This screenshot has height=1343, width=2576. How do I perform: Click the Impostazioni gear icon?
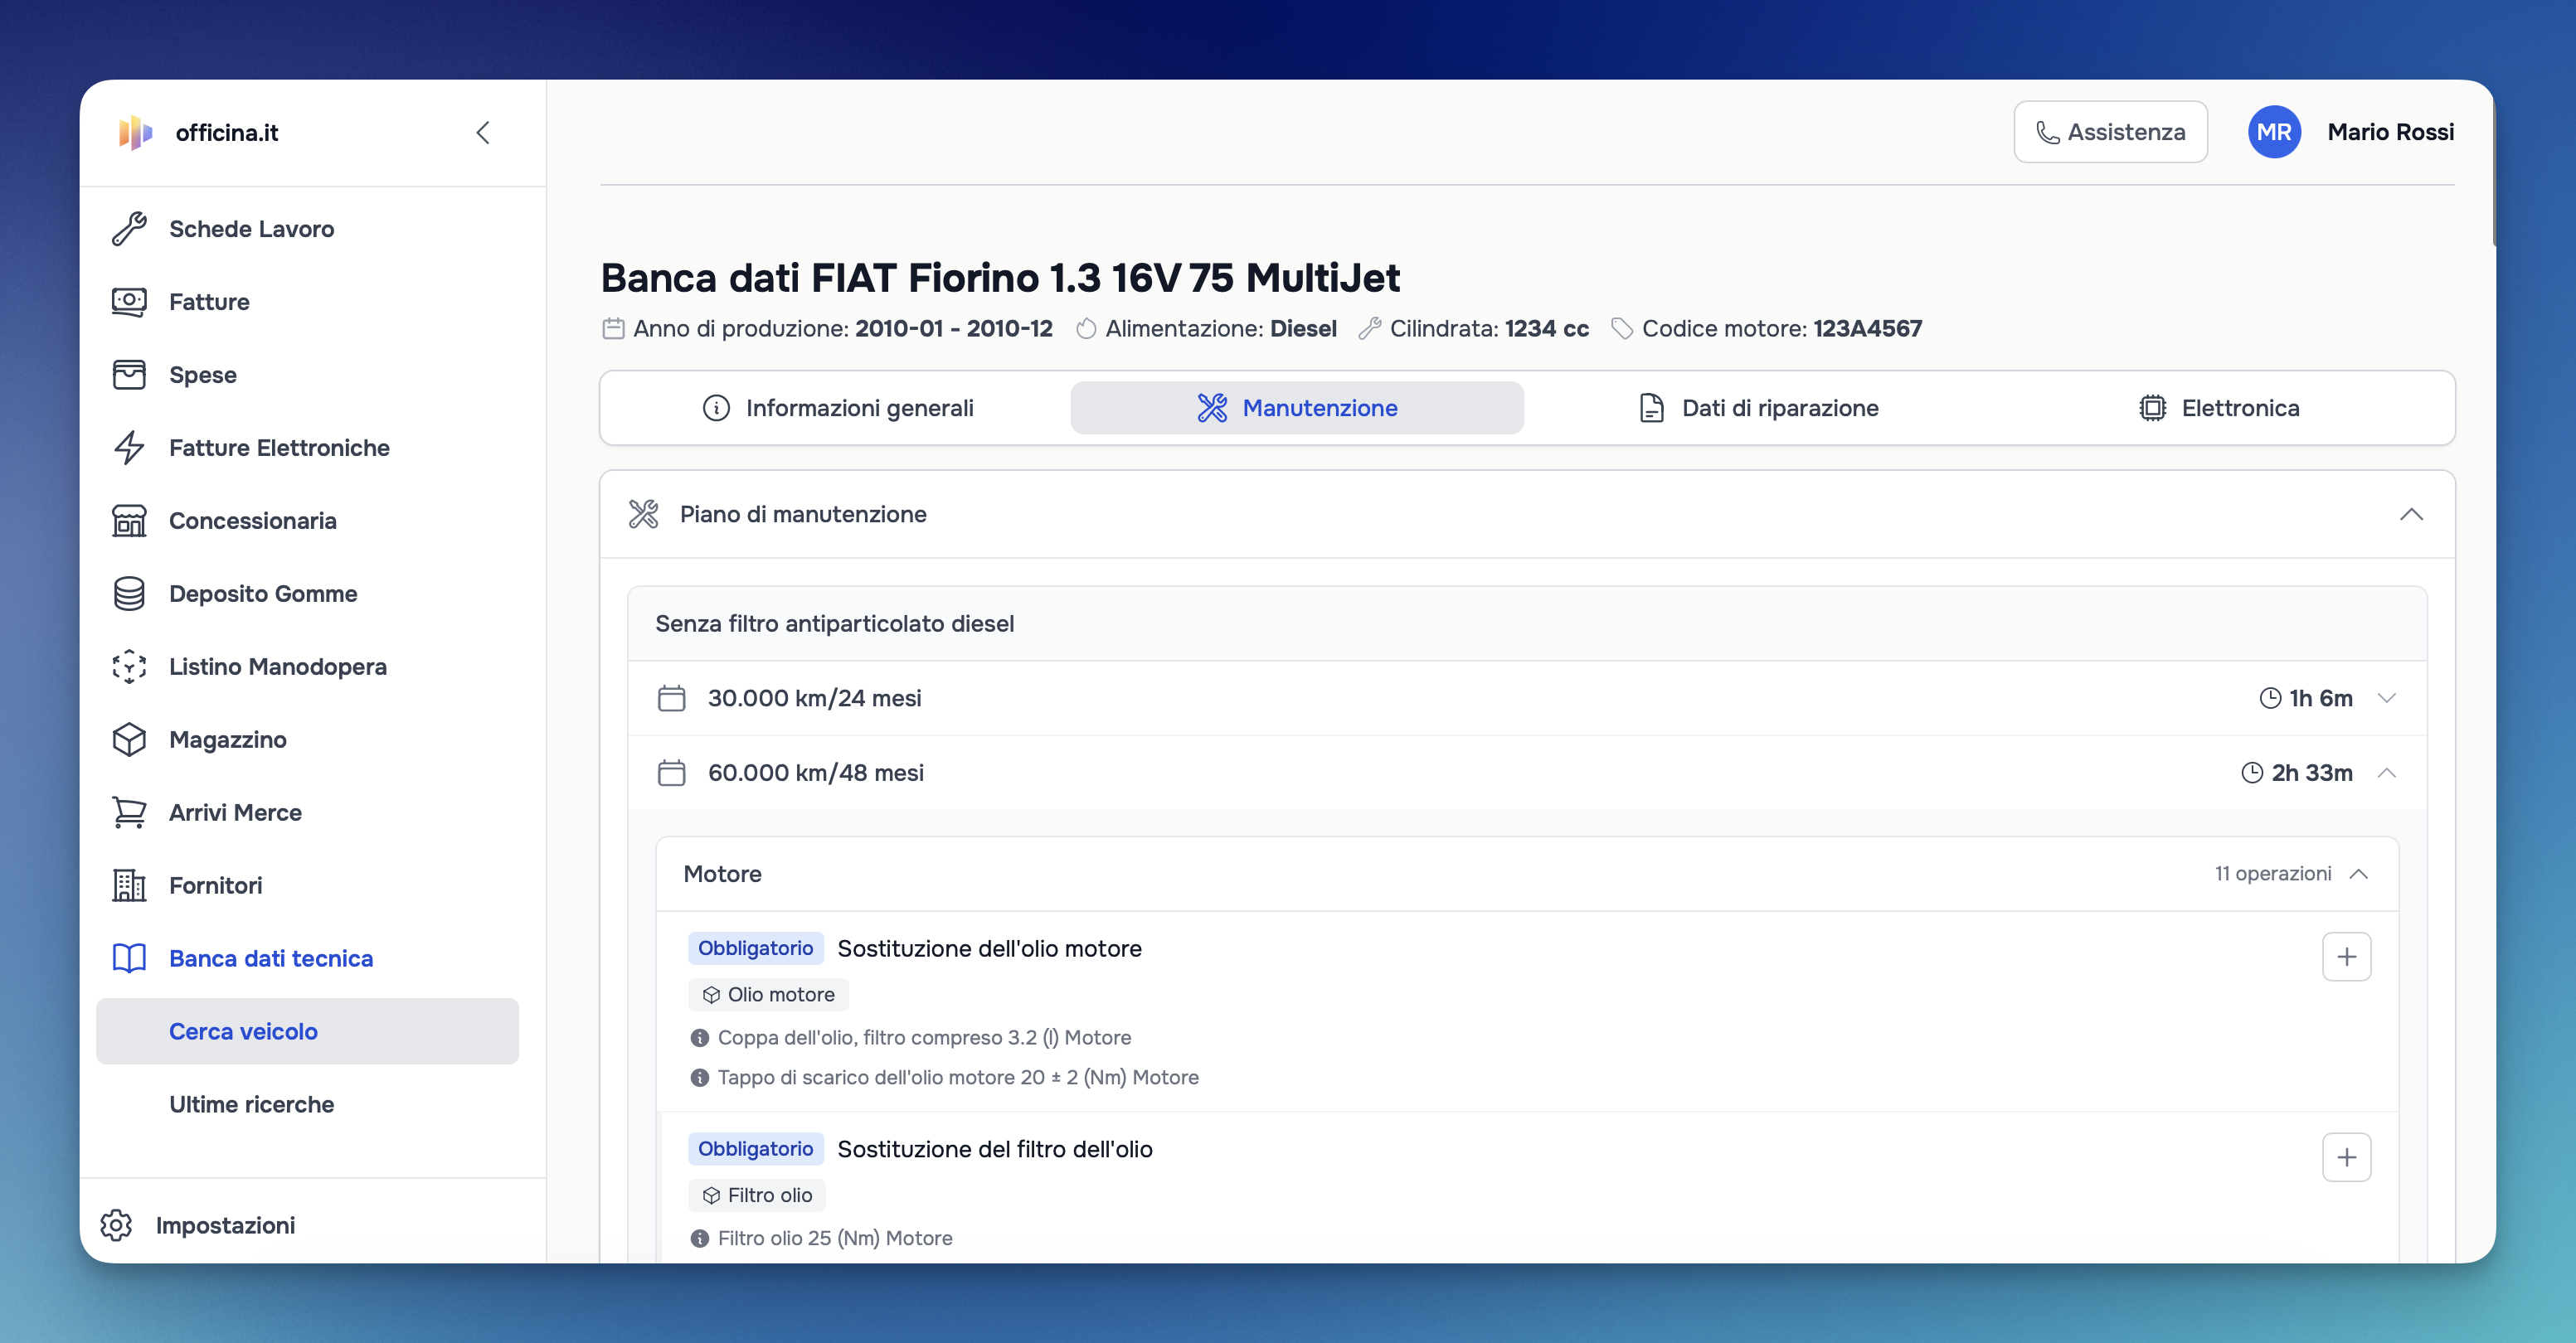click(116, 1225)
